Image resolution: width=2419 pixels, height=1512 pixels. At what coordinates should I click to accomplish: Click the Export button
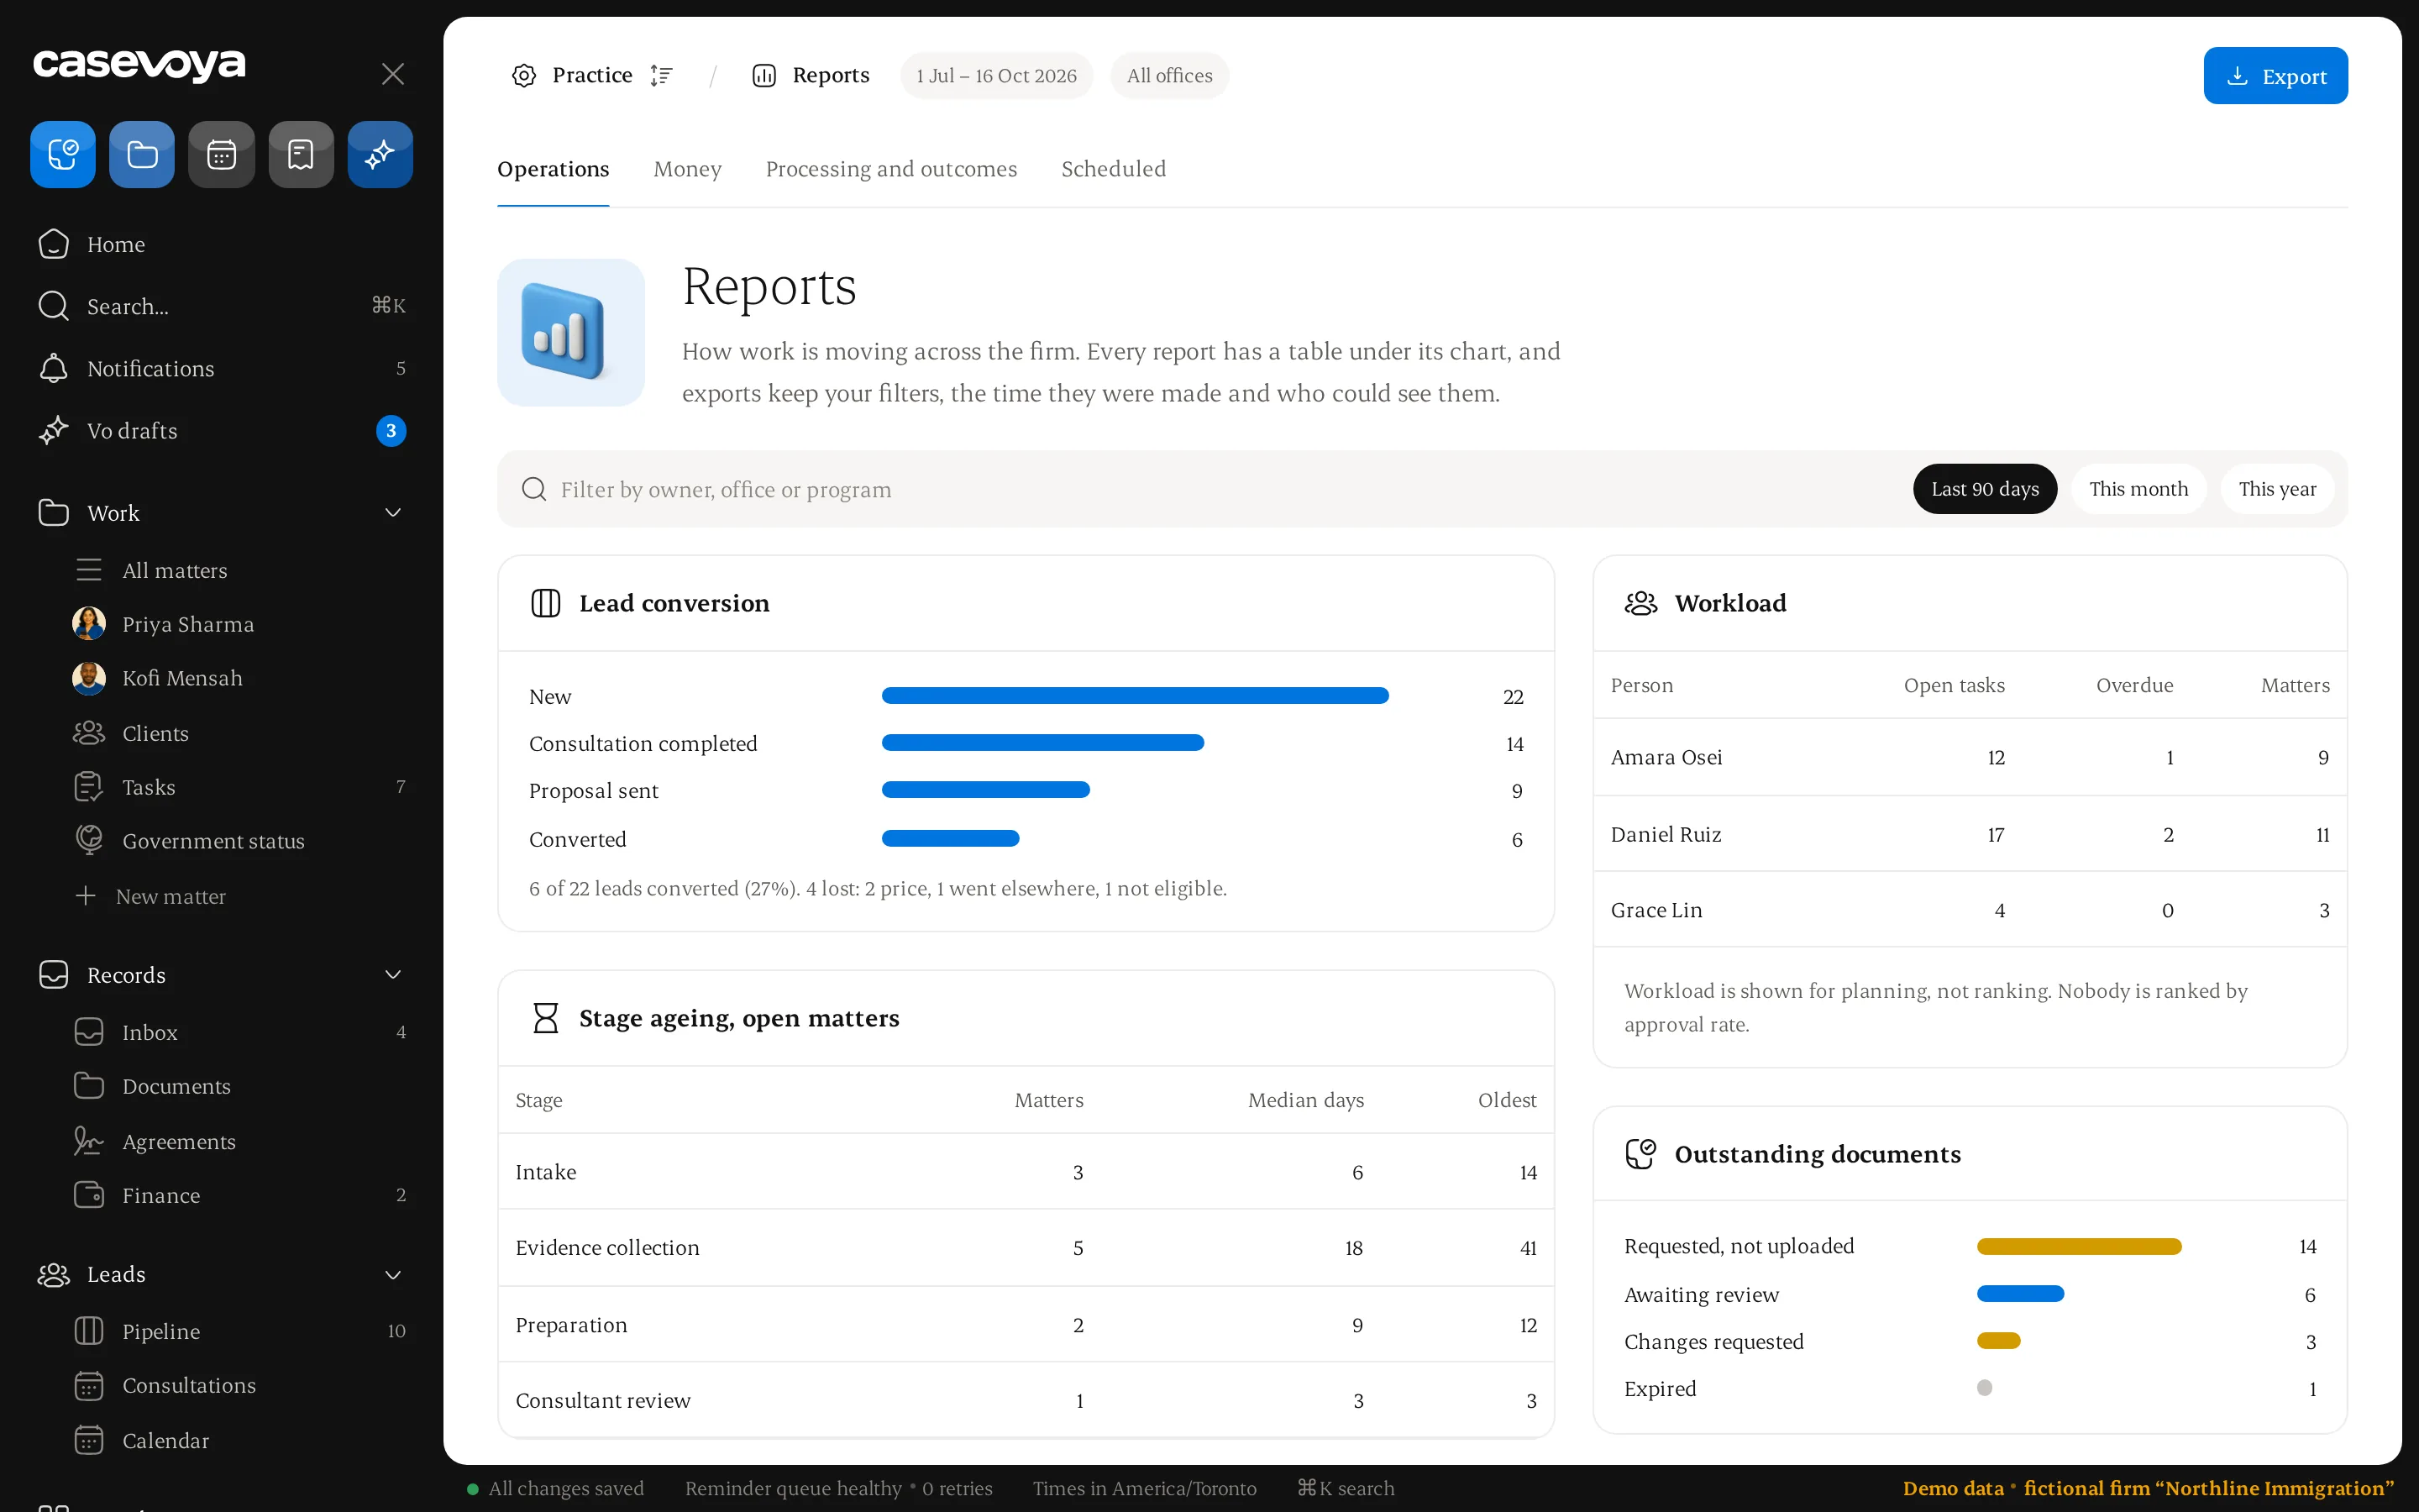(2275, 76)
